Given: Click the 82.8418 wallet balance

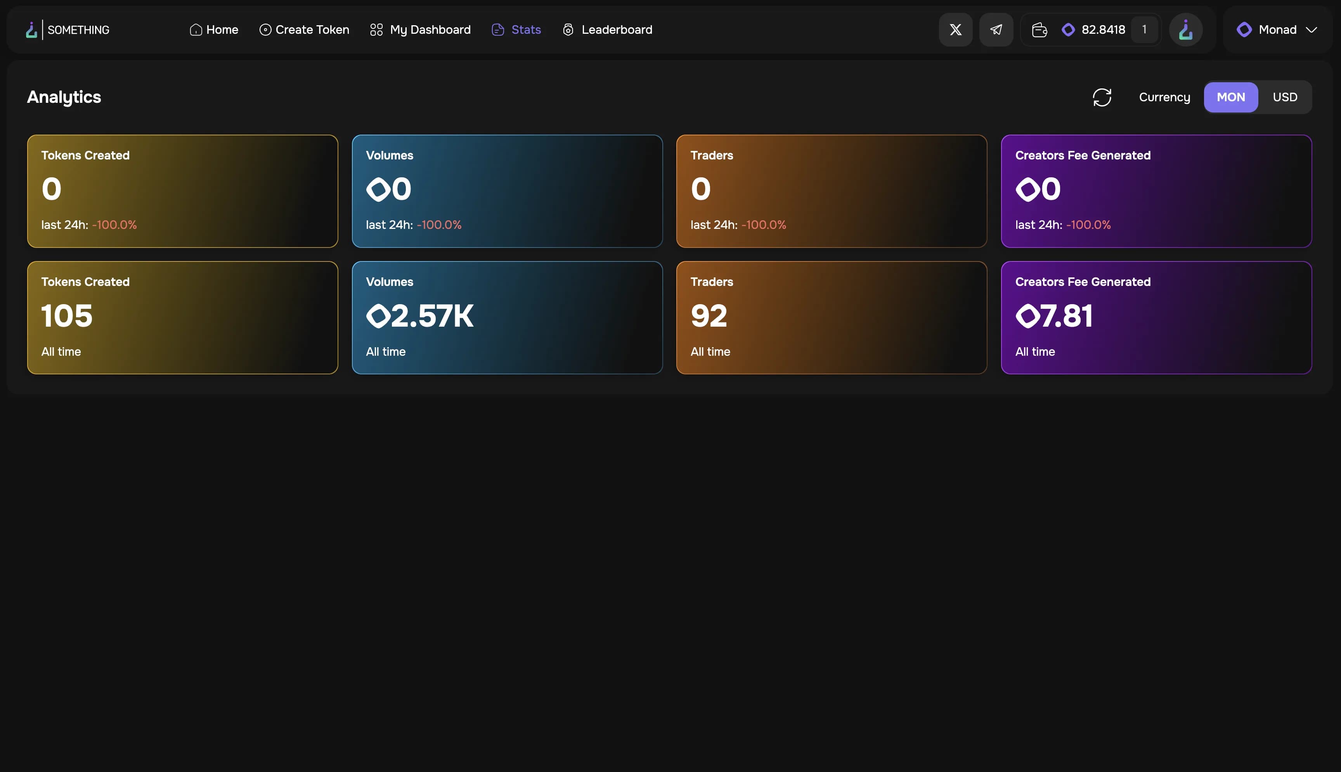Looking at the screenshot, I should point(1103,30).
